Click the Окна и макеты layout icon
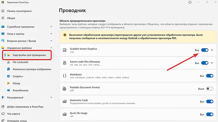The height and width of the screenshot is (122, 218). [3, 34]
